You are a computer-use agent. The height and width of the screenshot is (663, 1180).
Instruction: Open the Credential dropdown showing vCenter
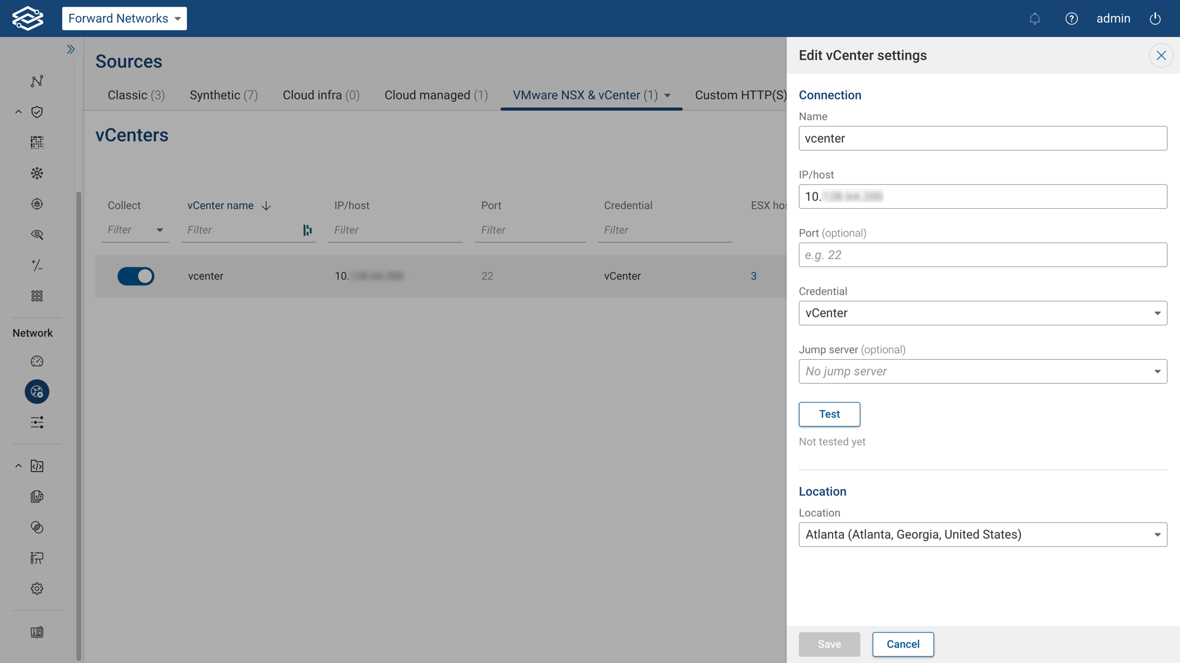(982, 313)
